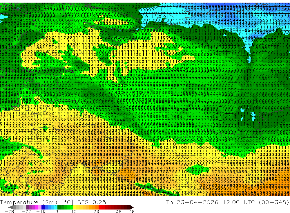This screenshot has width=290, height=213.
Task: Click the 'GFS 0.25' model label
Action: (x=92, y=202)
